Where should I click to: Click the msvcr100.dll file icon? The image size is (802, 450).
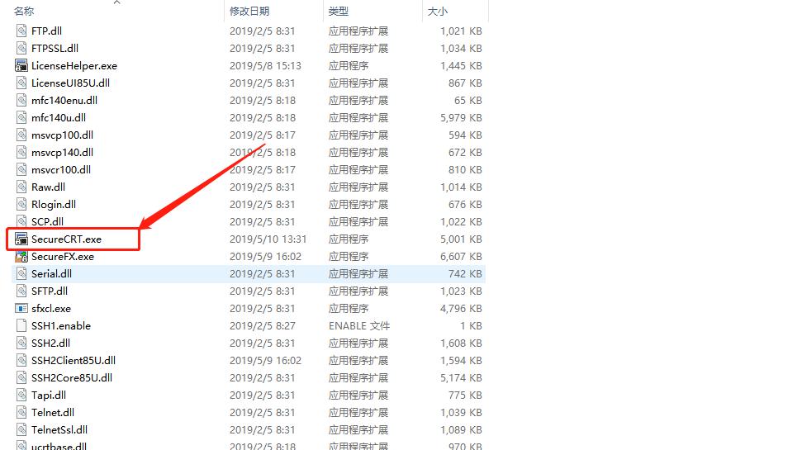(x=21, y=170)
